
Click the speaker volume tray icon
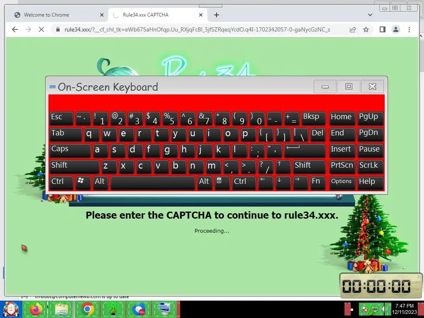coord(384,309)
